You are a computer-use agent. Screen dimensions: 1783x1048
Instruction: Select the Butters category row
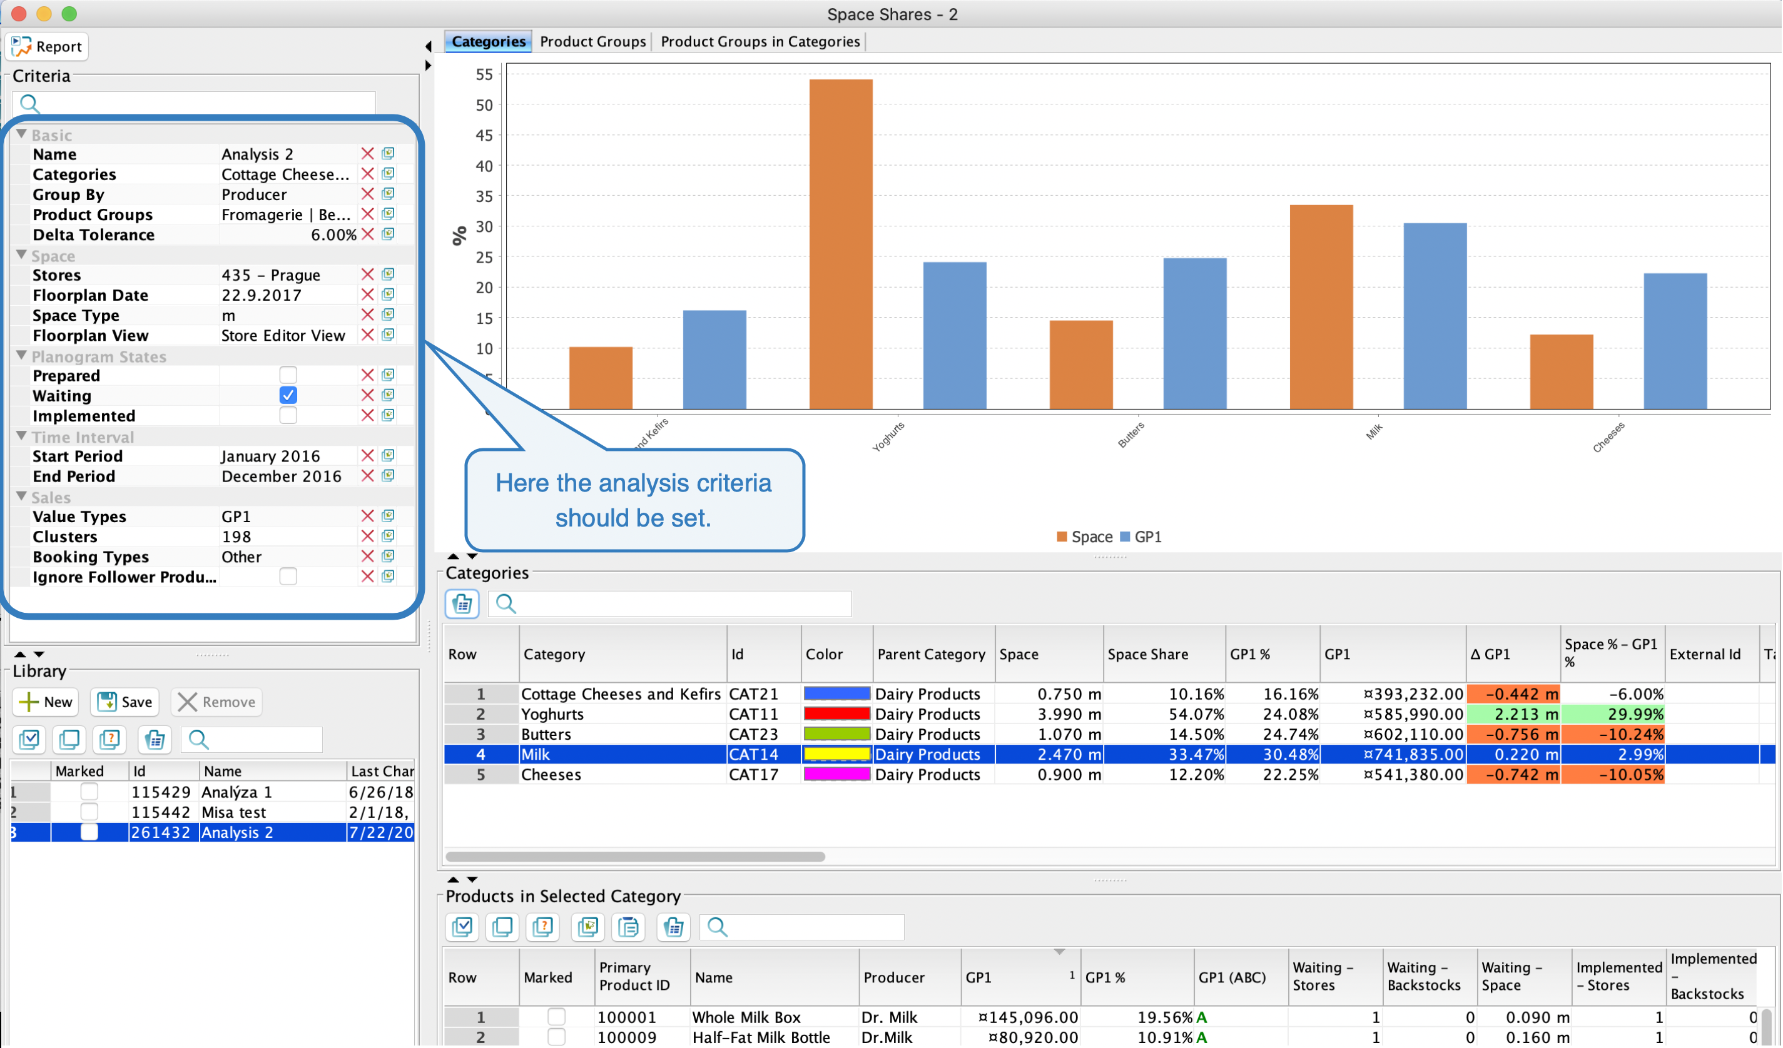coord(1110,735)
